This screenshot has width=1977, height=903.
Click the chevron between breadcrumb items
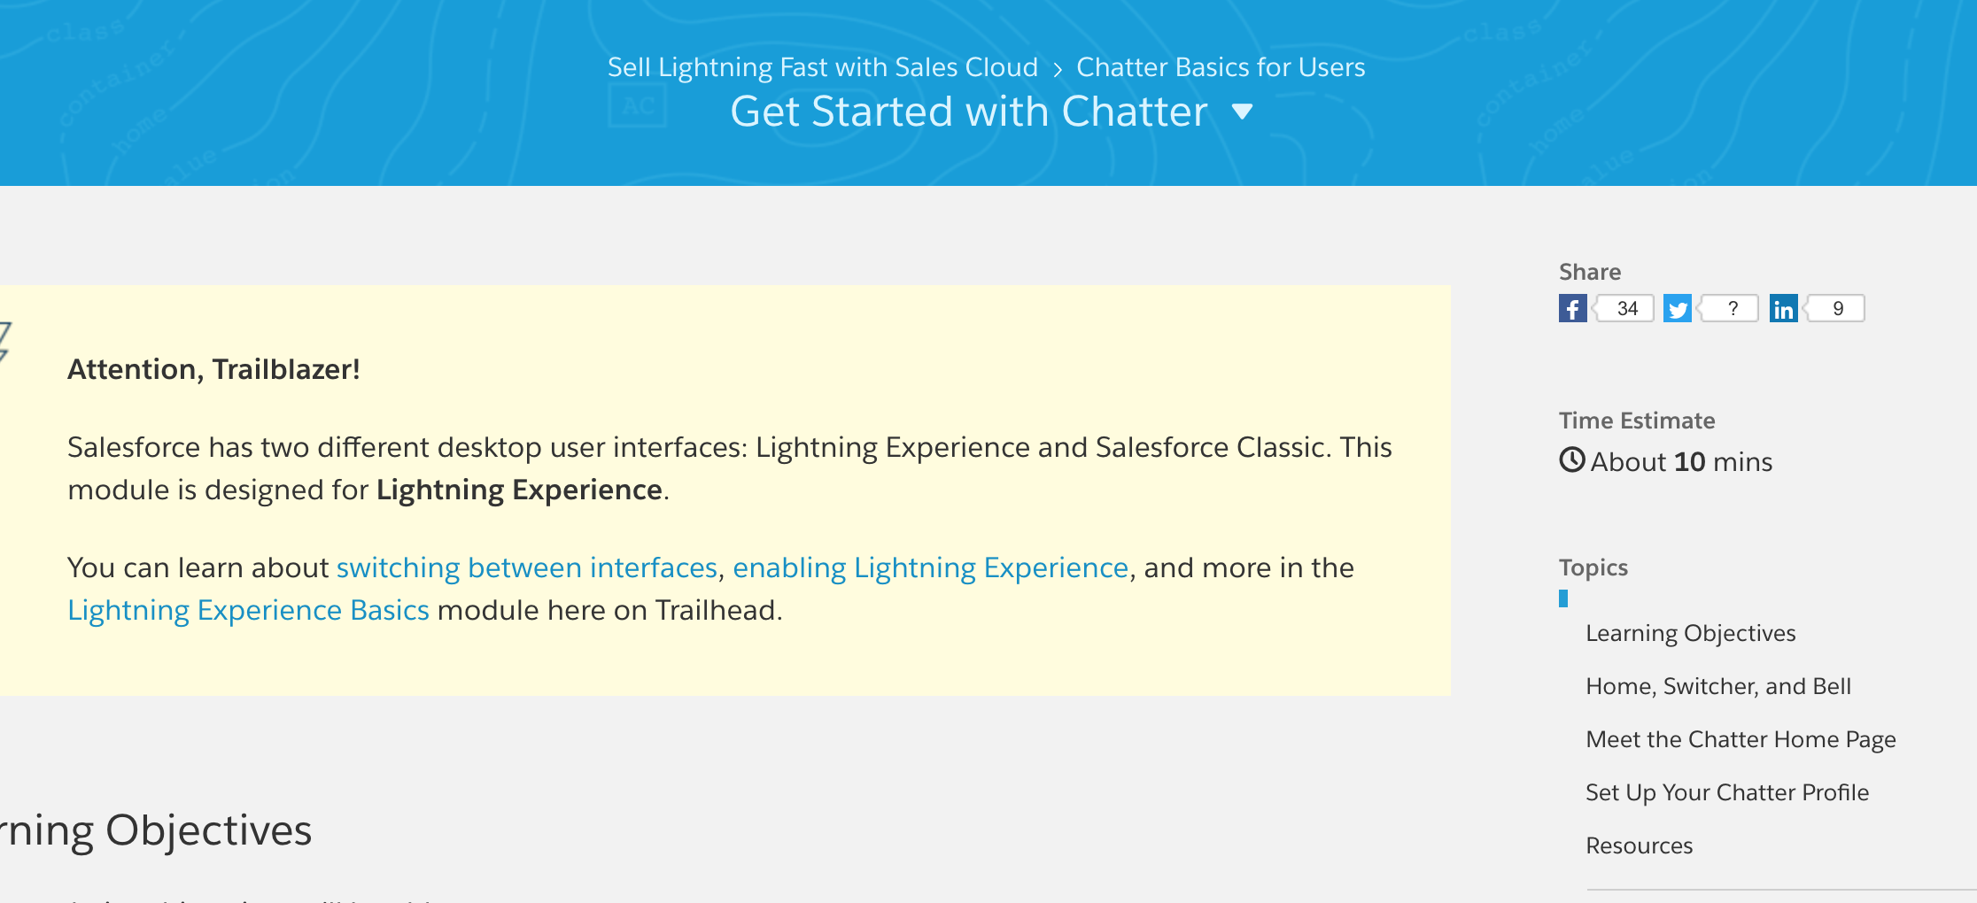(1057, 67)
